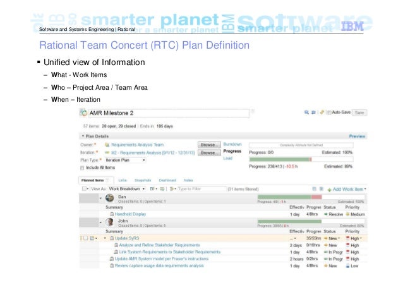Image resolution: width=403 pixels, height=285 pixels.
Task: Click the work item icon beside Update SyRS
Action: pos(112,238)
